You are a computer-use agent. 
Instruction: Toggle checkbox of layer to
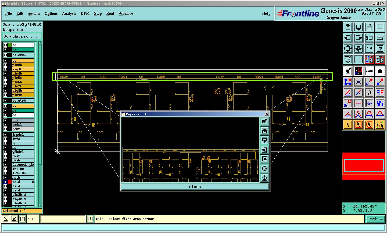5,45
